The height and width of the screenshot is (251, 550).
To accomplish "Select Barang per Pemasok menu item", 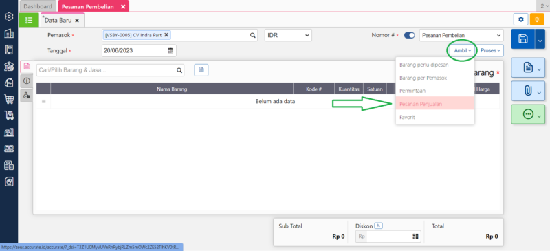I will pyautogui.click(x=435, y=78).
